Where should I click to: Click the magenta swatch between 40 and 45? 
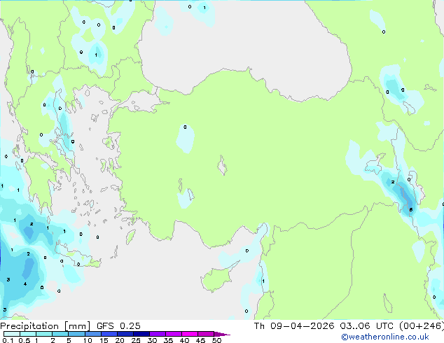190,334
